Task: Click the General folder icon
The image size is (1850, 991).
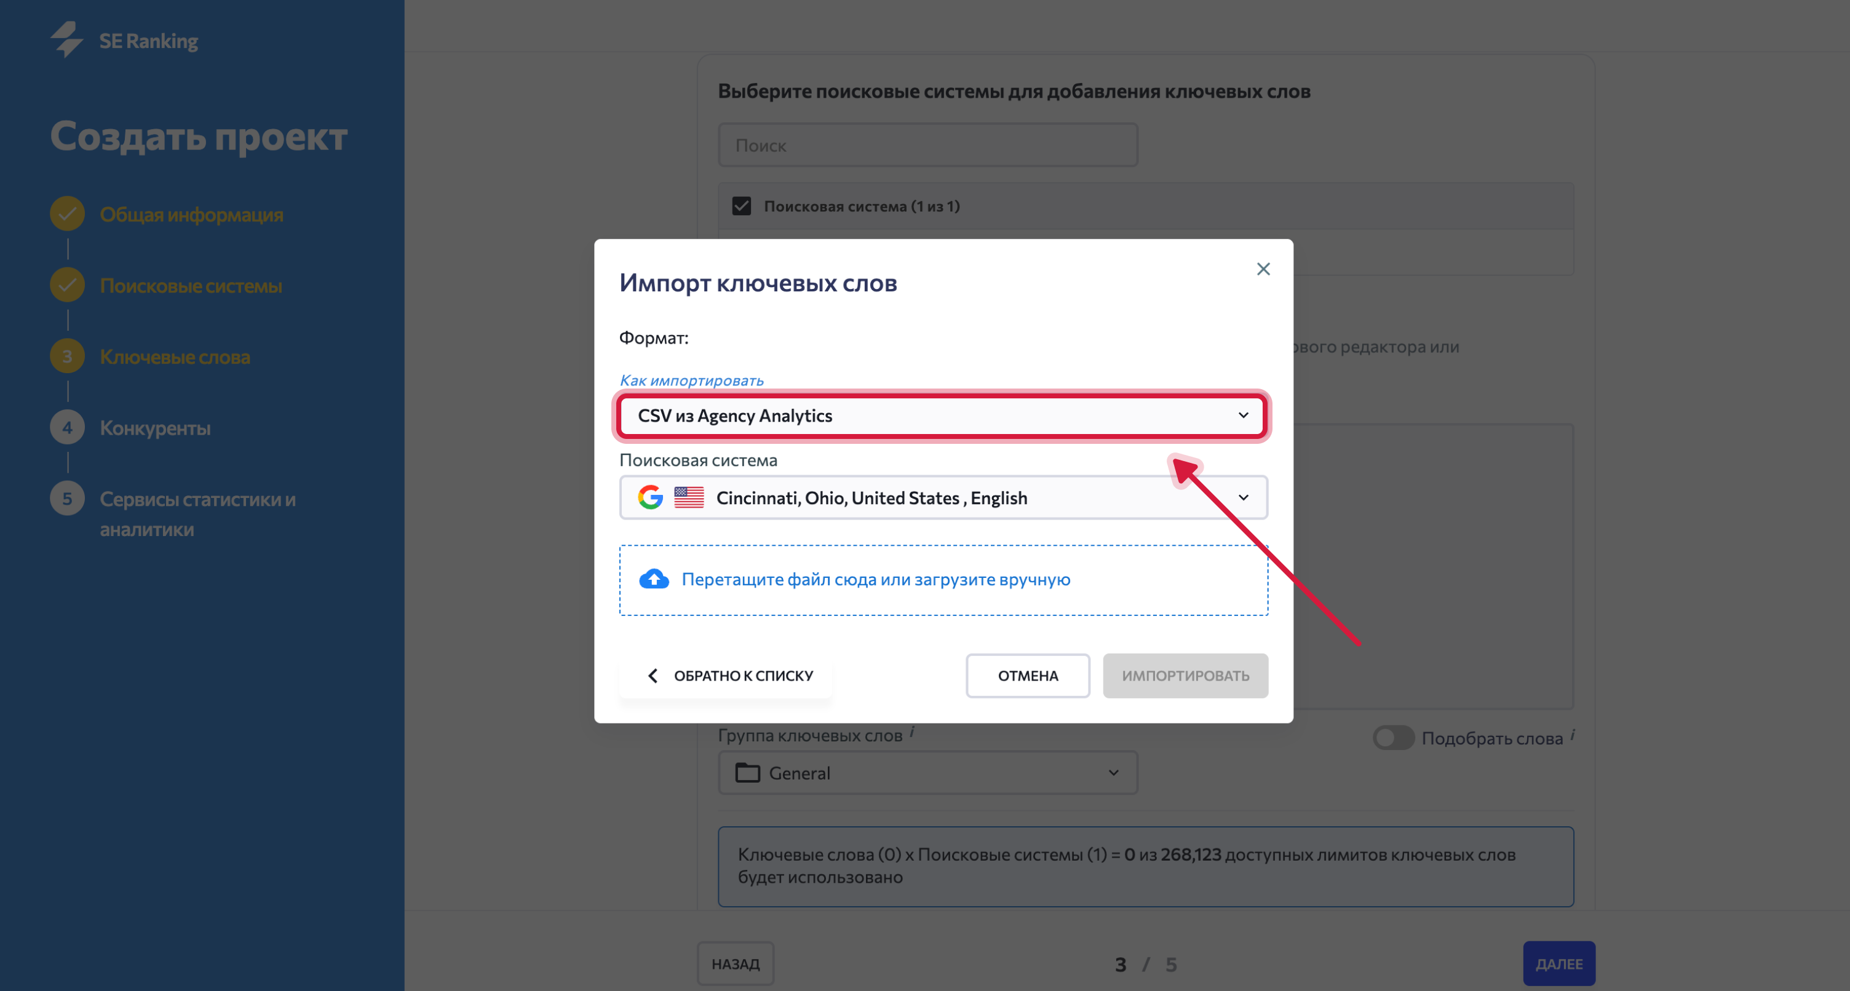Action: (x=748, y=773)
